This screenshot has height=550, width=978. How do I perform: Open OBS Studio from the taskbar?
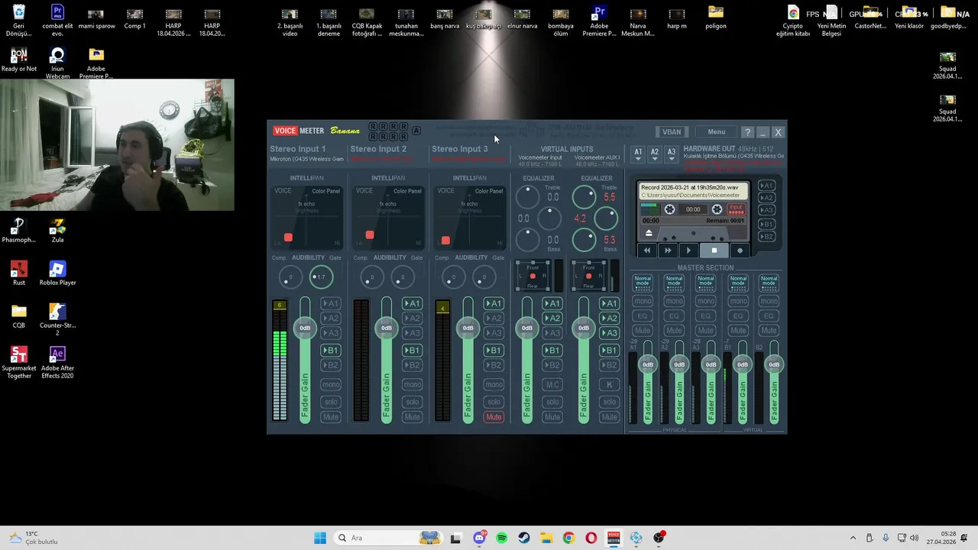(658, 538)
